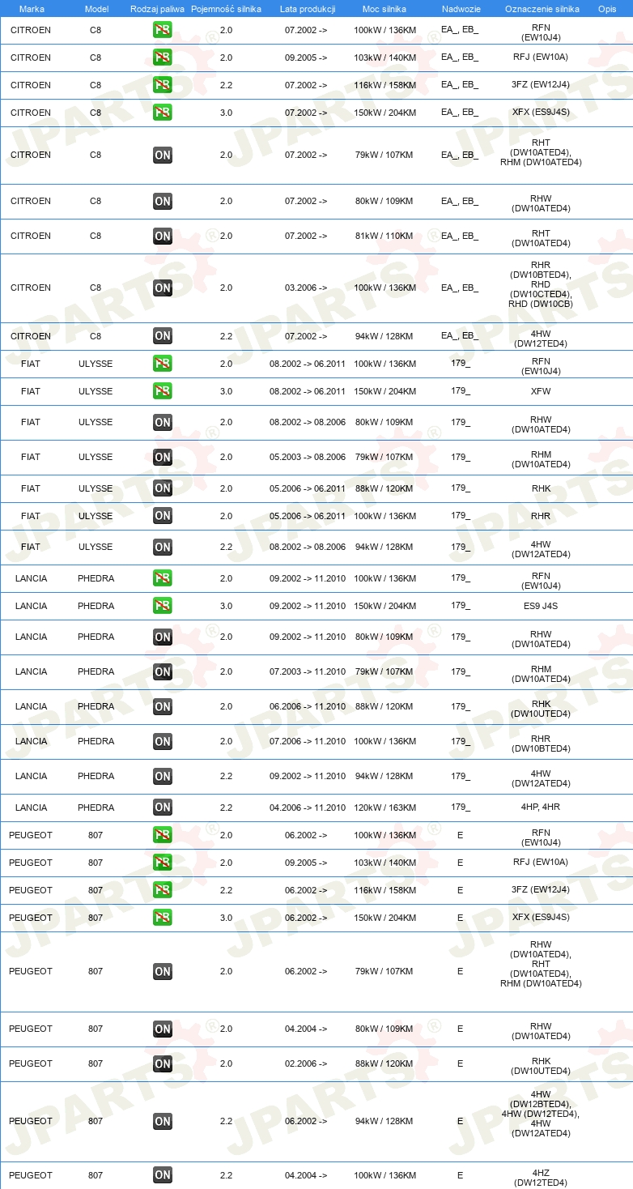This screenshot has width=633, height=1189.
Task: Click petrol icon for Citroen C8 2.2 116kW
Action: 163,85
